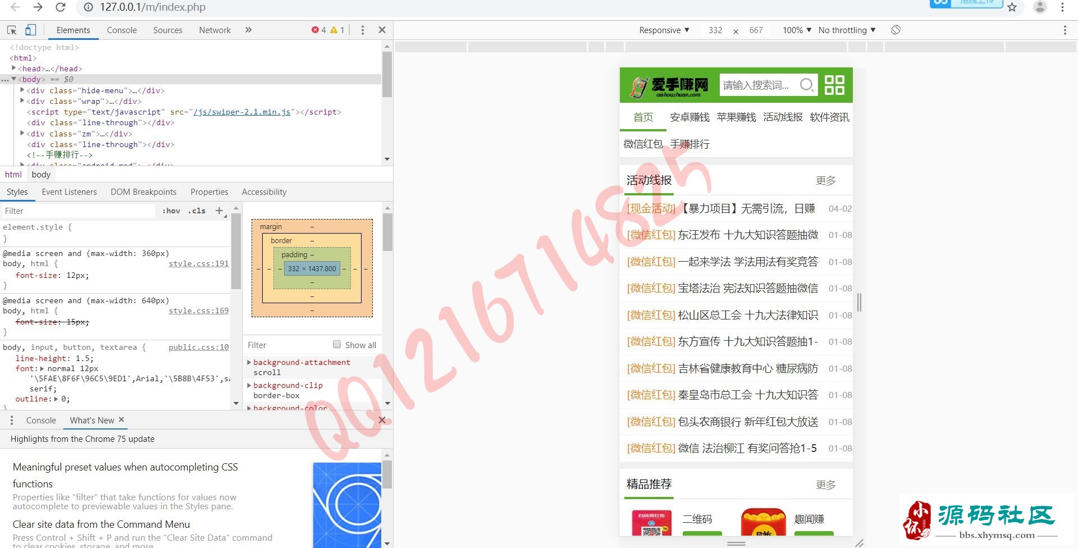Reload the page with the refresh icon
This screenshot has width=1078, height=548.
61,7
